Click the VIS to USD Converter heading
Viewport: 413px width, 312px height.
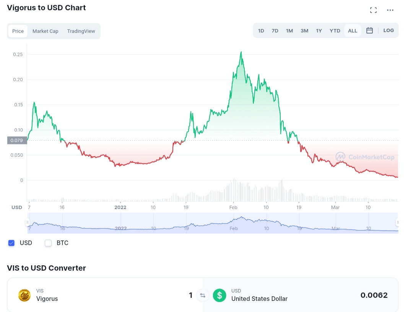(46, 268)
